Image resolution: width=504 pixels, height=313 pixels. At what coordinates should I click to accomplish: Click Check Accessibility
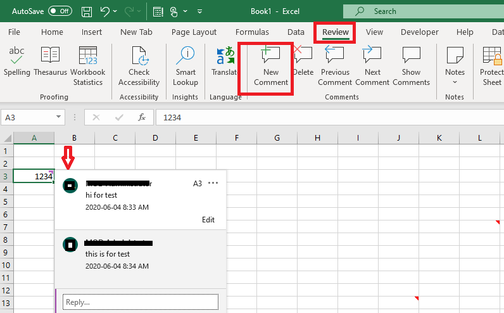[139, 66]
